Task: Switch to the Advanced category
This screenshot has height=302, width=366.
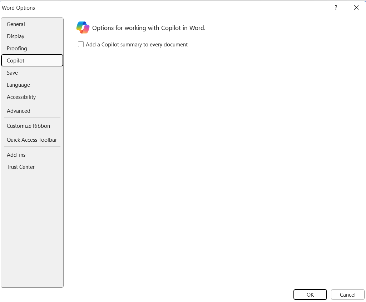Action: [32, 111]
